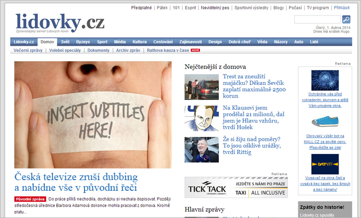This screenshot has height=218, width=361.
Task: Open Archiv zpráv submenu item
Action: point(128,50)
